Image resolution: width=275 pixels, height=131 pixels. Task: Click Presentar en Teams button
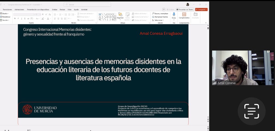185,10
